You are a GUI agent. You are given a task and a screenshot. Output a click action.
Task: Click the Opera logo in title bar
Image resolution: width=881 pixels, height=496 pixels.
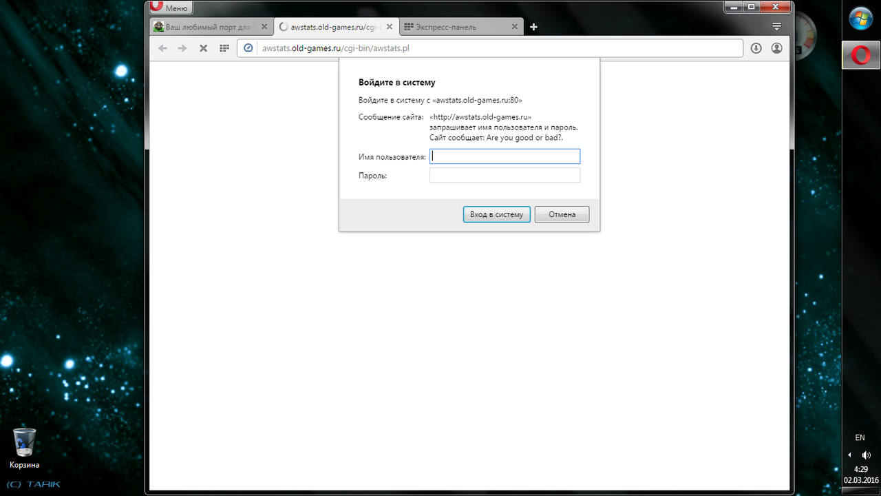tap(156, 6)
